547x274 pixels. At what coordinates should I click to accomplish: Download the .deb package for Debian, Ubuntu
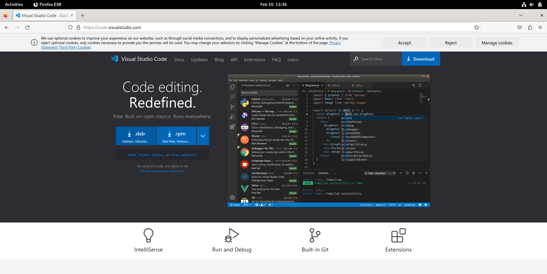click(136, 136)
